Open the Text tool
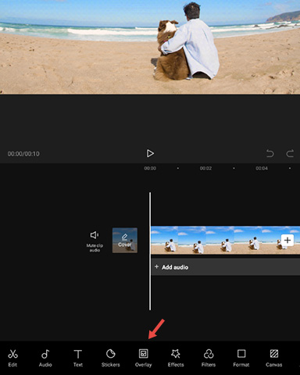This screenshot has height=375, width=300. tap(78, 358)
